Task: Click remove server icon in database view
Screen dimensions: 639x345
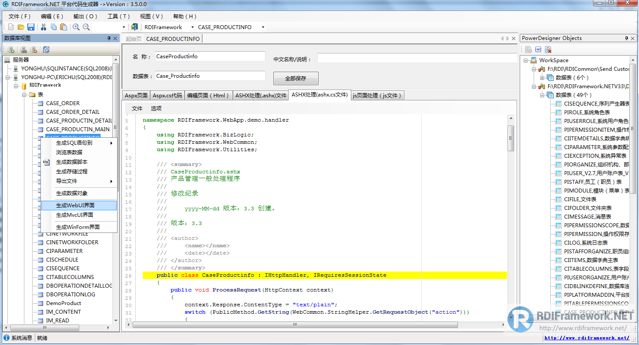Action: (x=34, y=50)
